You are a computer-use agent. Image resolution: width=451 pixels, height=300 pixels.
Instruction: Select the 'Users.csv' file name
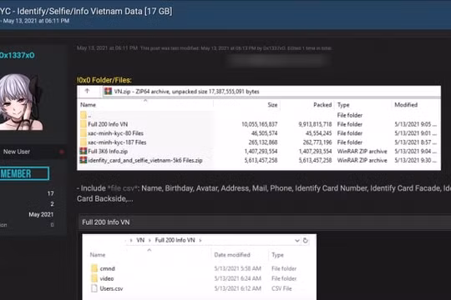click(111, 288)
